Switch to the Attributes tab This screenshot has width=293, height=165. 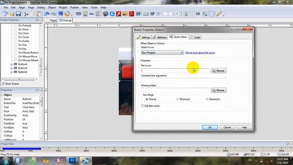point(159,37)
